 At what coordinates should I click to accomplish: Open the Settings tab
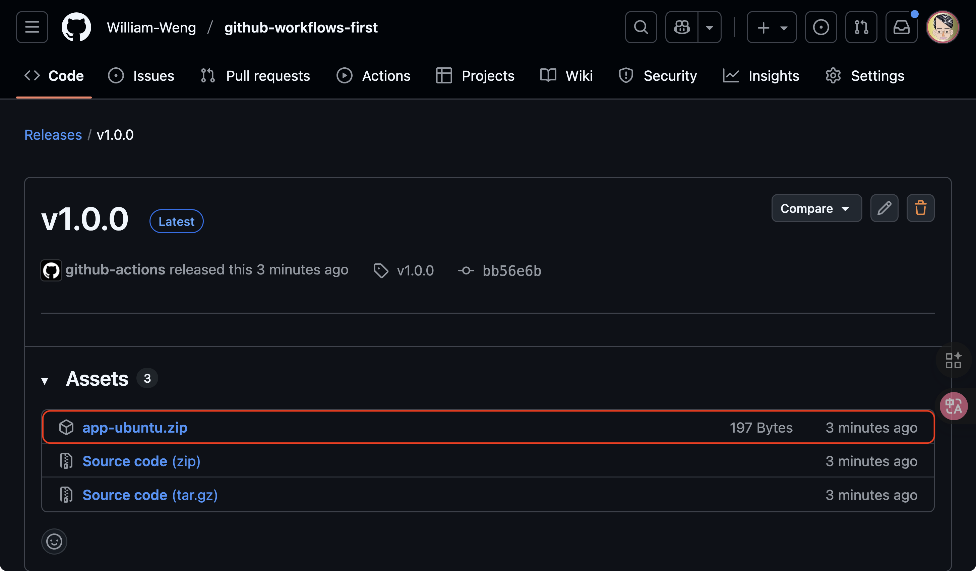click(864, 76)
